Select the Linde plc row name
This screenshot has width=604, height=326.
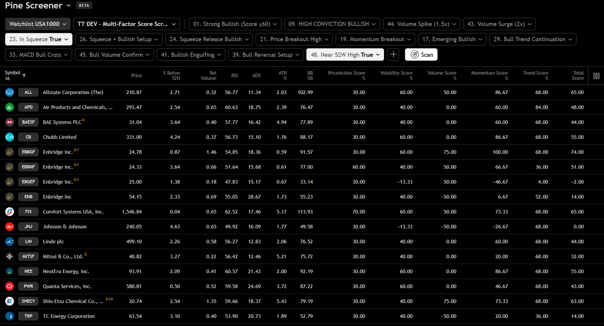(53, 241)
